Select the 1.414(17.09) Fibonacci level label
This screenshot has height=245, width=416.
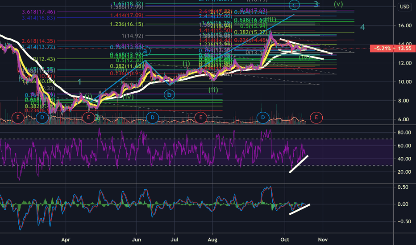pyautogui.click(x=127, y=15)
